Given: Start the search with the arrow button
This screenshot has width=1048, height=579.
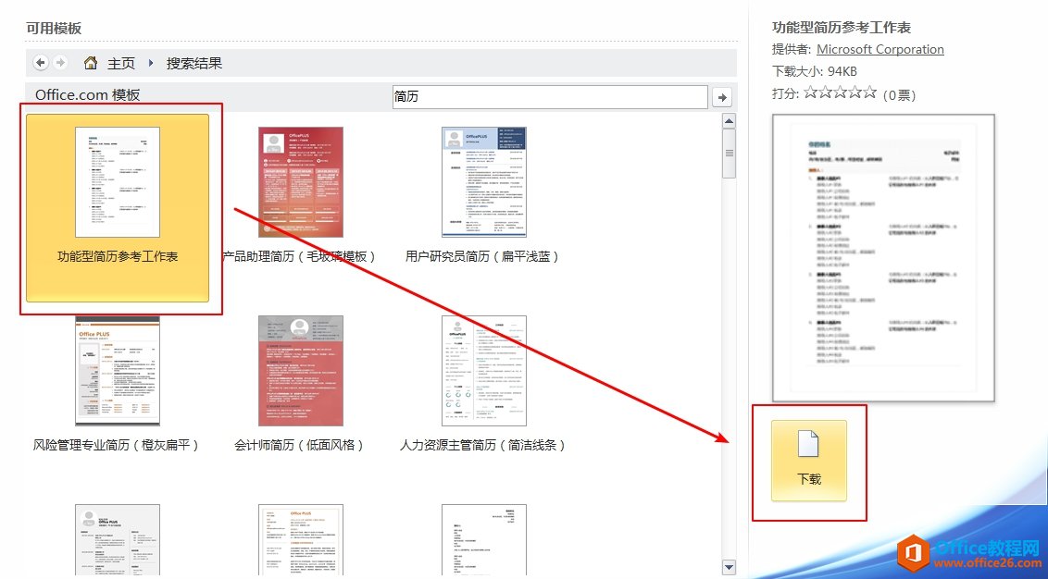Looking at the screenshot, I should coord(722,96).
